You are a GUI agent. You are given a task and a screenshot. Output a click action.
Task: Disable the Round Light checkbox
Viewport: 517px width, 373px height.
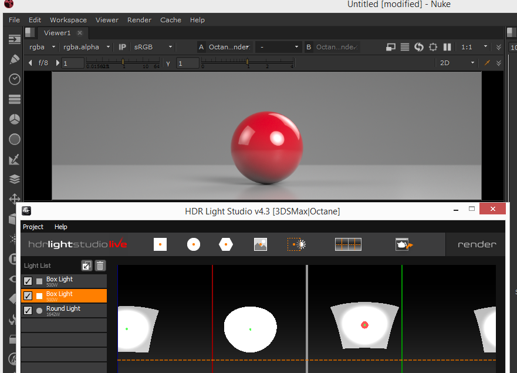coord(28,311)
